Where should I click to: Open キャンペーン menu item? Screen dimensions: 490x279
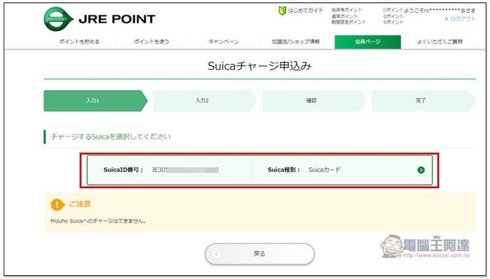pyautogui.click(x=224, y=42)
